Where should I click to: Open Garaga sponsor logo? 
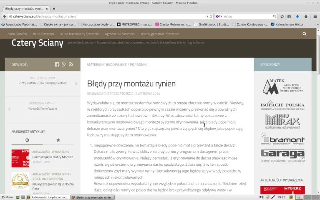pyautogui.click(x=282, y=155)
